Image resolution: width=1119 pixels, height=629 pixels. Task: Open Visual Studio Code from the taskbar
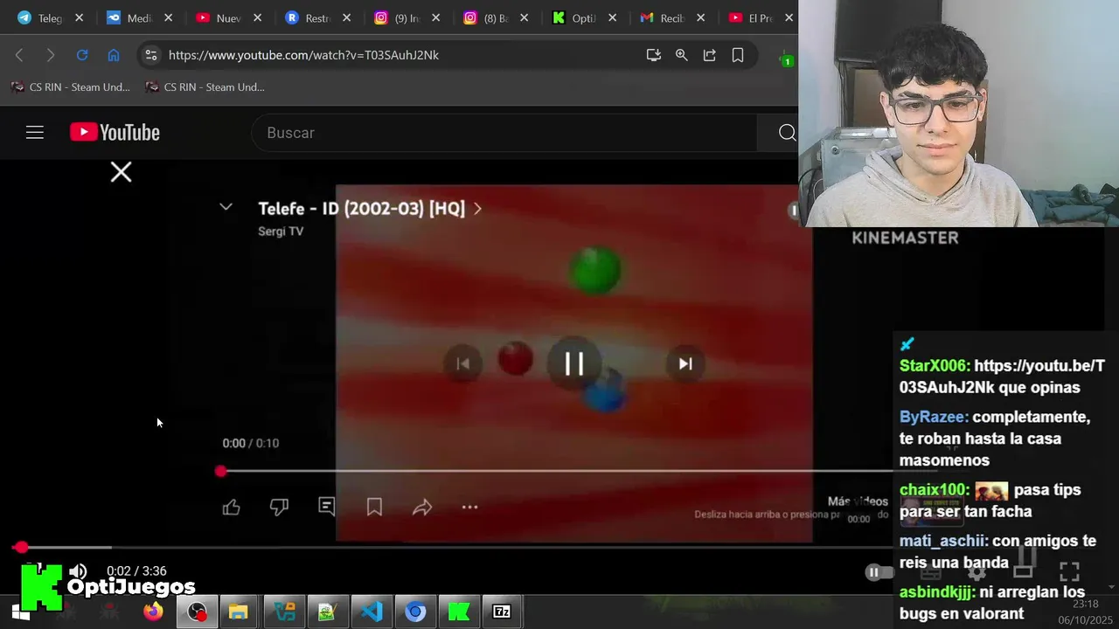372,612
